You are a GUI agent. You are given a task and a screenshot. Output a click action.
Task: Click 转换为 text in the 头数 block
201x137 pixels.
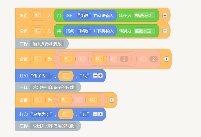pyautogui.click(x=125, y=15)
